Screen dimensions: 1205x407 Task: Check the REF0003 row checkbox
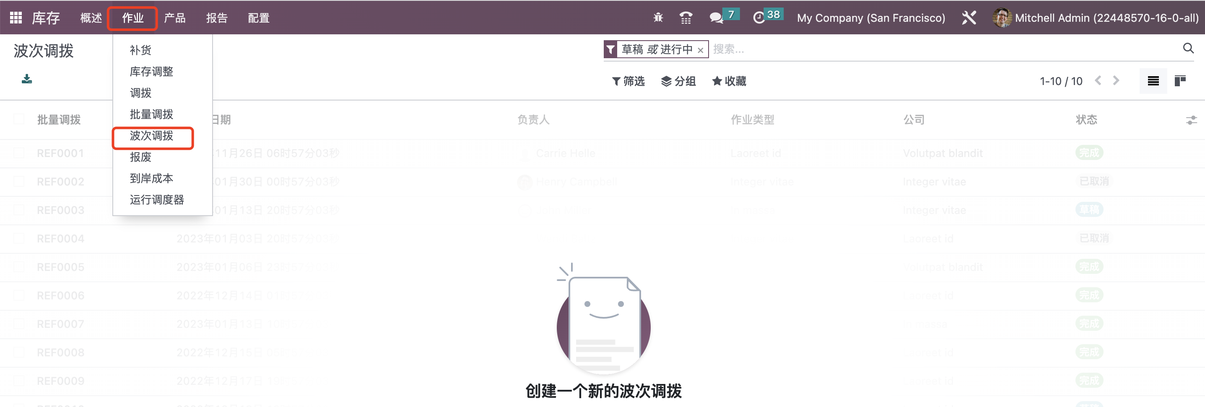(x=19, y=210)
